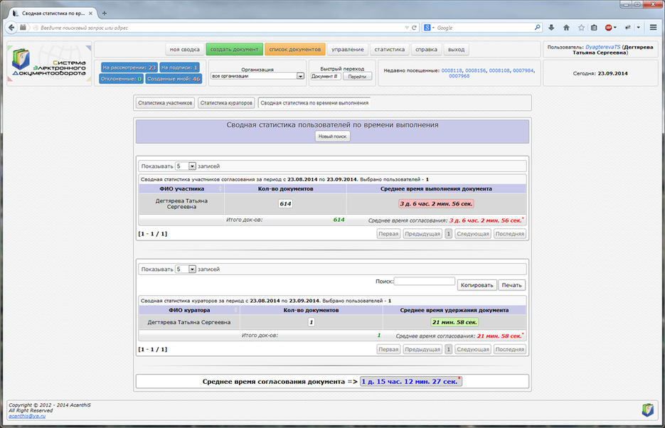Click Первая in participants table pagination

coord(388,234)
